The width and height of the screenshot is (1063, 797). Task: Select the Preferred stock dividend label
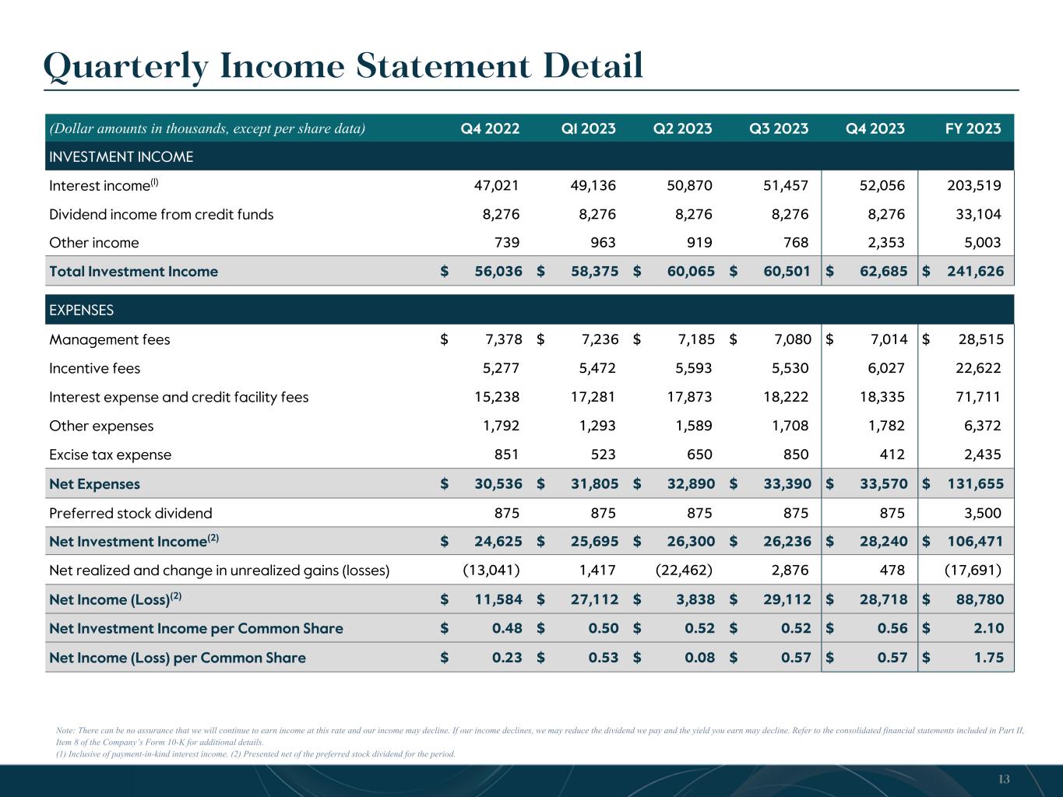click(x=130, y=513)
